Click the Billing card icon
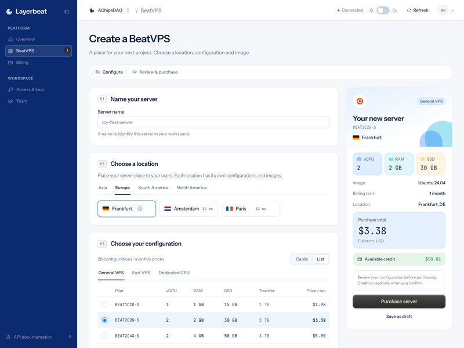 pos(10,63)
